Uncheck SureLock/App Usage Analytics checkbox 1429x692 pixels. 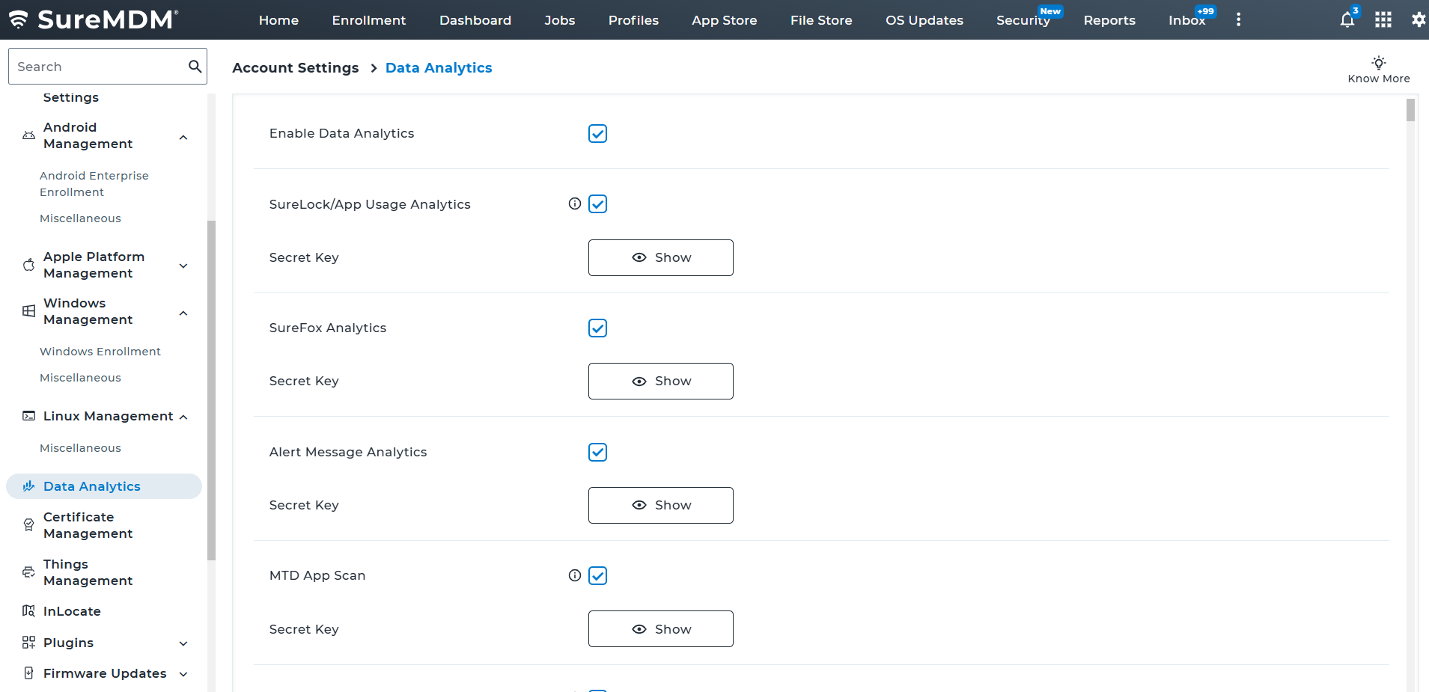click(x=597, y=204)
